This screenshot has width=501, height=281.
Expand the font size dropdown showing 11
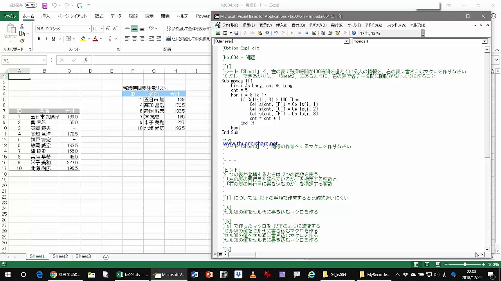click(x=102, y=29)
